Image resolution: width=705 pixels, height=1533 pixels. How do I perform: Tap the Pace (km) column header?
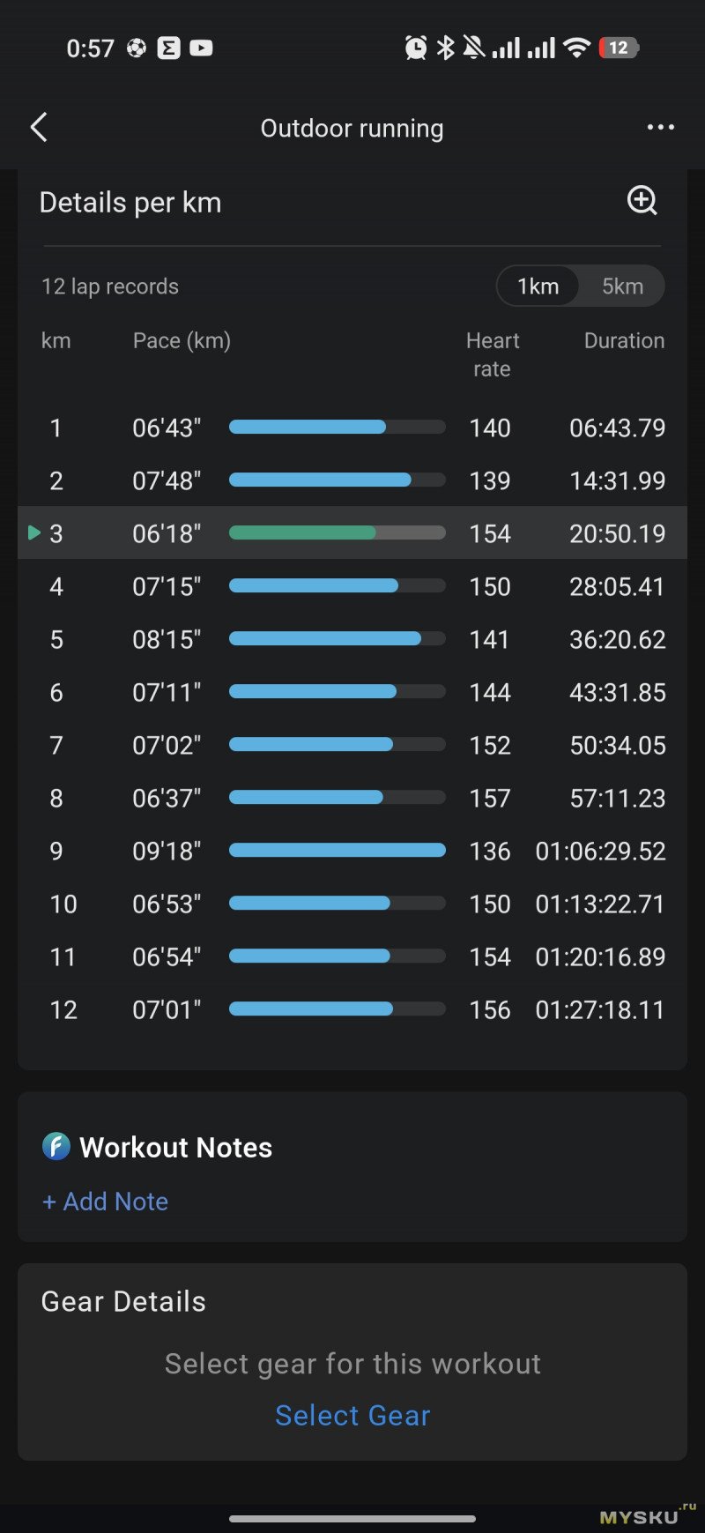pos(182,341)
